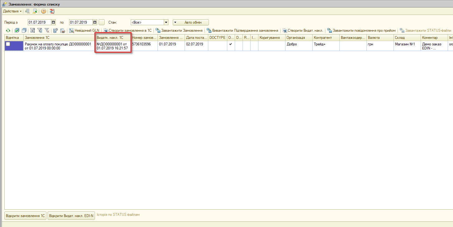Click Створити Видат. накл. toolbar button
Viewport: 453px width, 227px height.
point(303,30)
